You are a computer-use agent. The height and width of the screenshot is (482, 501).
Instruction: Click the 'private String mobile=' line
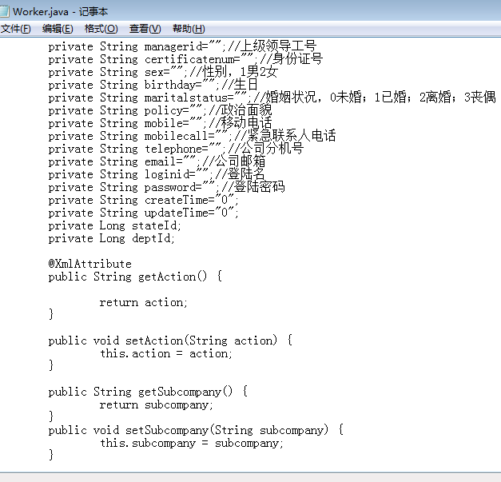pos(160,123)
